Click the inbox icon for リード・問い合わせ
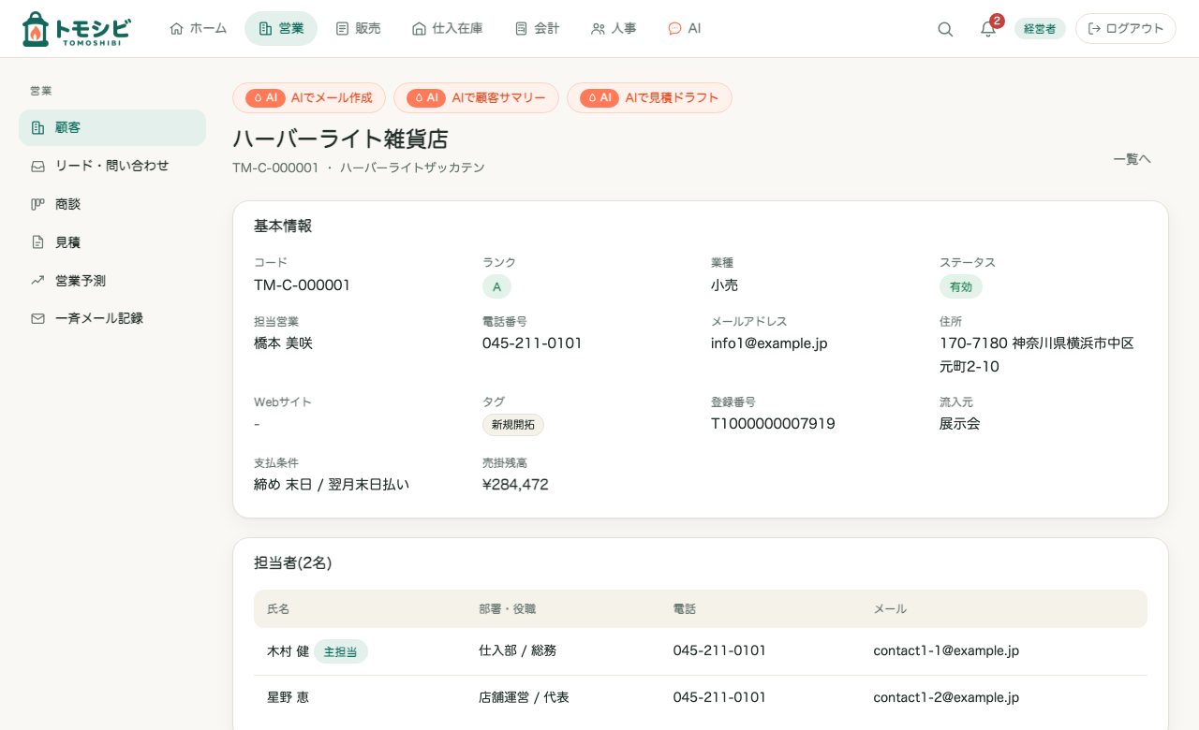This screenshot has height=730, width=1199. [37, 166]
